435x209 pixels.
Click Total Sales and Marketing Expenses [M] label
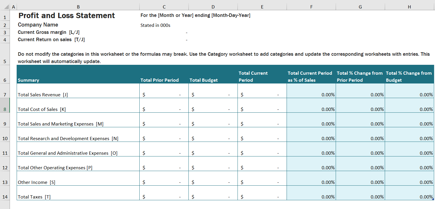pos(61,124)
